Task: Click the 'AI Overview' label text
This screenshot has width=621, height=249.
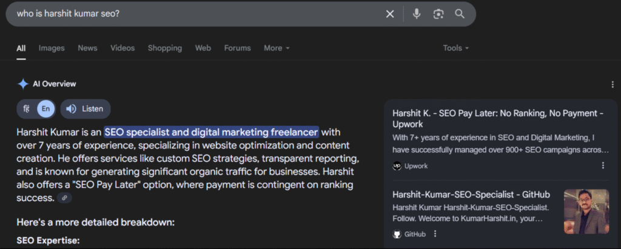Action: pos(54,84)
